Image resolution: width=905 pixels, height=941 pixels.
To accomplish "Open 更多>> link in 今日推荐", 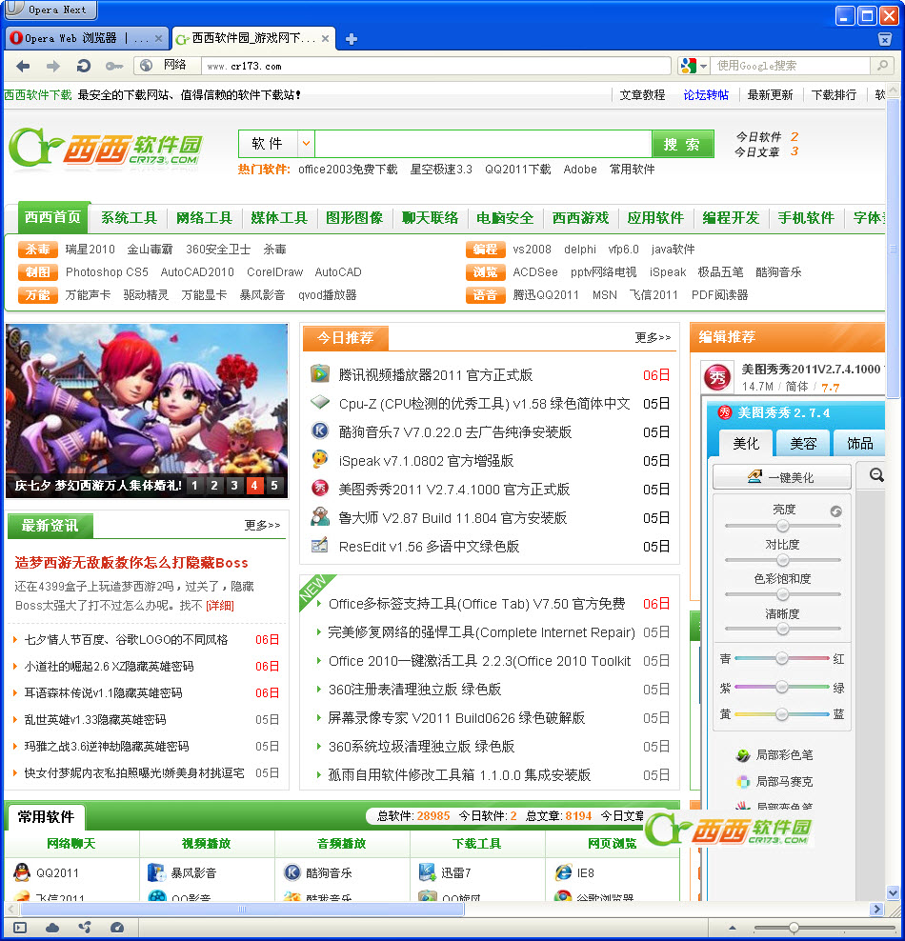I will click(653, 337).
